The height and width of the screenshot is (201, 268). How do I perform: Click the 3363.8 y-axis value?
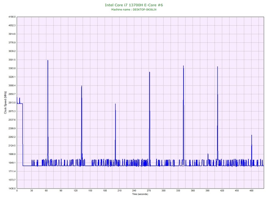pyautogui.click(x=12, y=68)
